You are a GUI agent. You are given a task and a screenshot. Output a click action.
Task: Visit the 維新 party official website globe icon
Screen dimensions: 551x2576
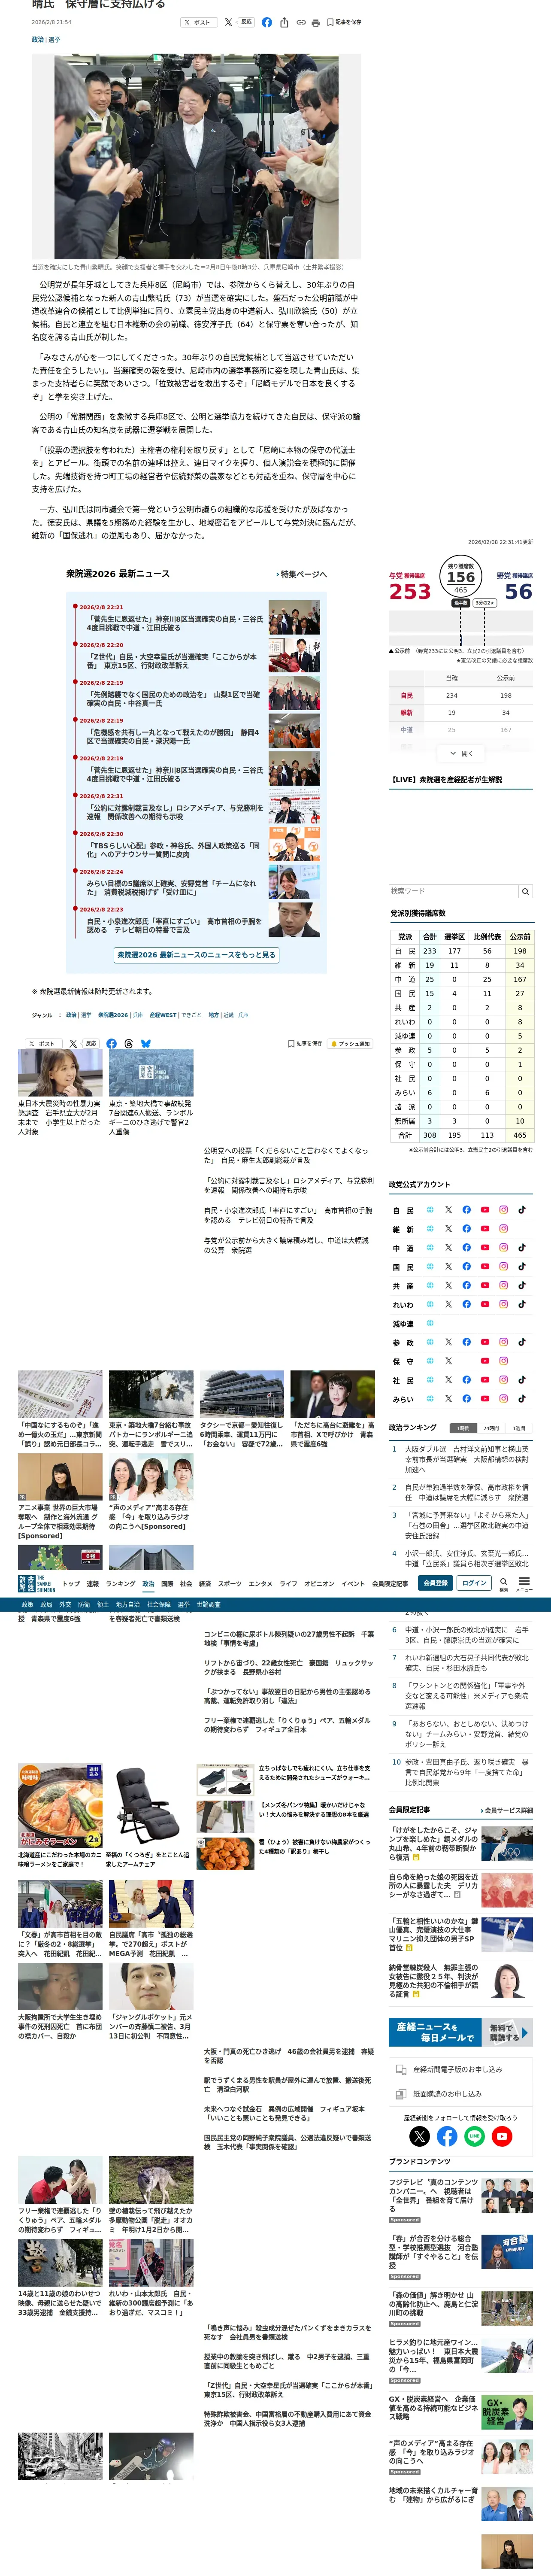pos(430,1229)
